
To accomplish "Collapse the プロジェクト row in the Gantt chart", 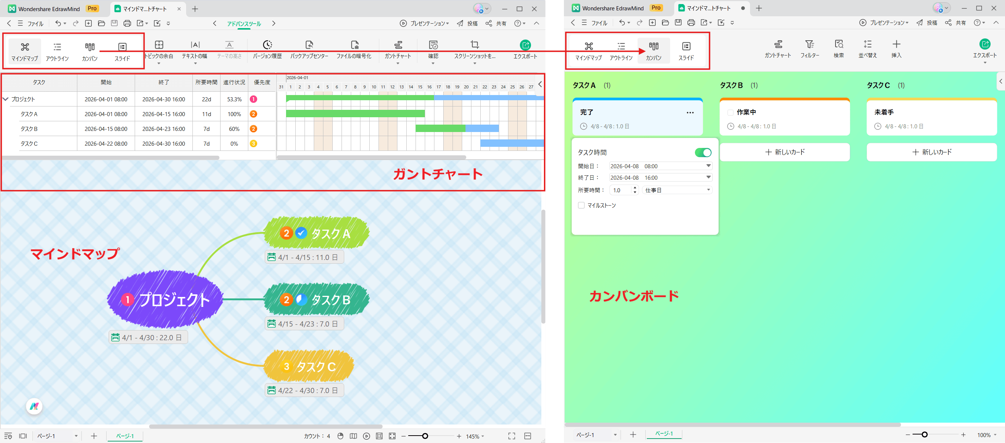I will coord(6,99).
